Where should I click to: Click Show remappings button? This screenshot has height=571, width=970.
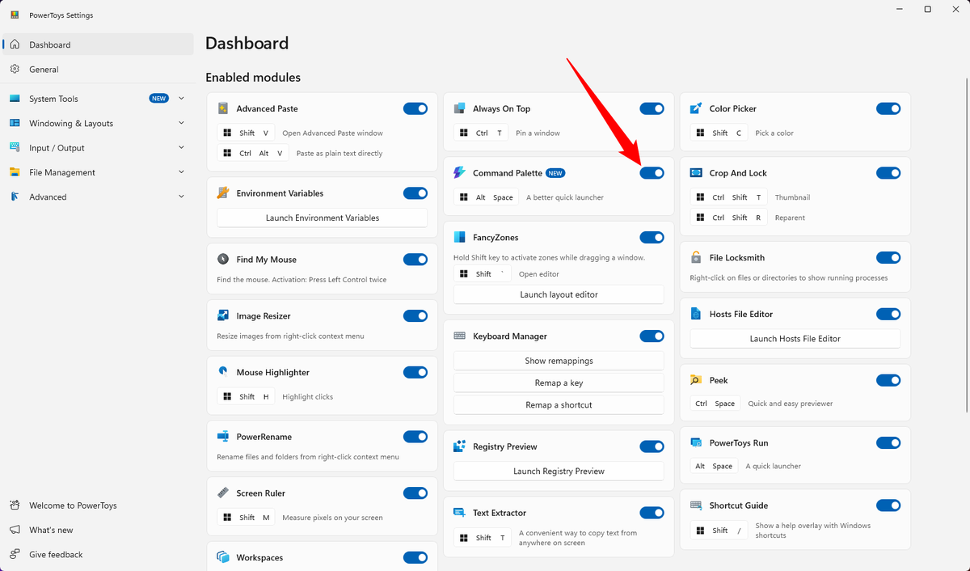point(559,361)
